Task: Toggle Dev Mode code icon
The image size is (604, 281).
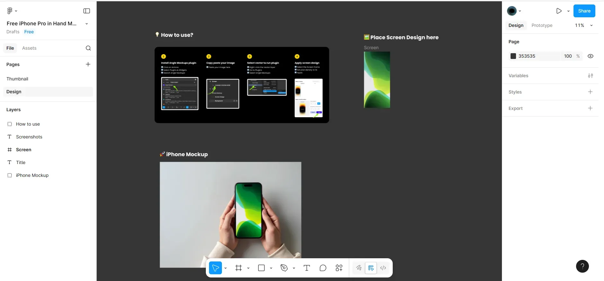Action: tap(383, 268)
